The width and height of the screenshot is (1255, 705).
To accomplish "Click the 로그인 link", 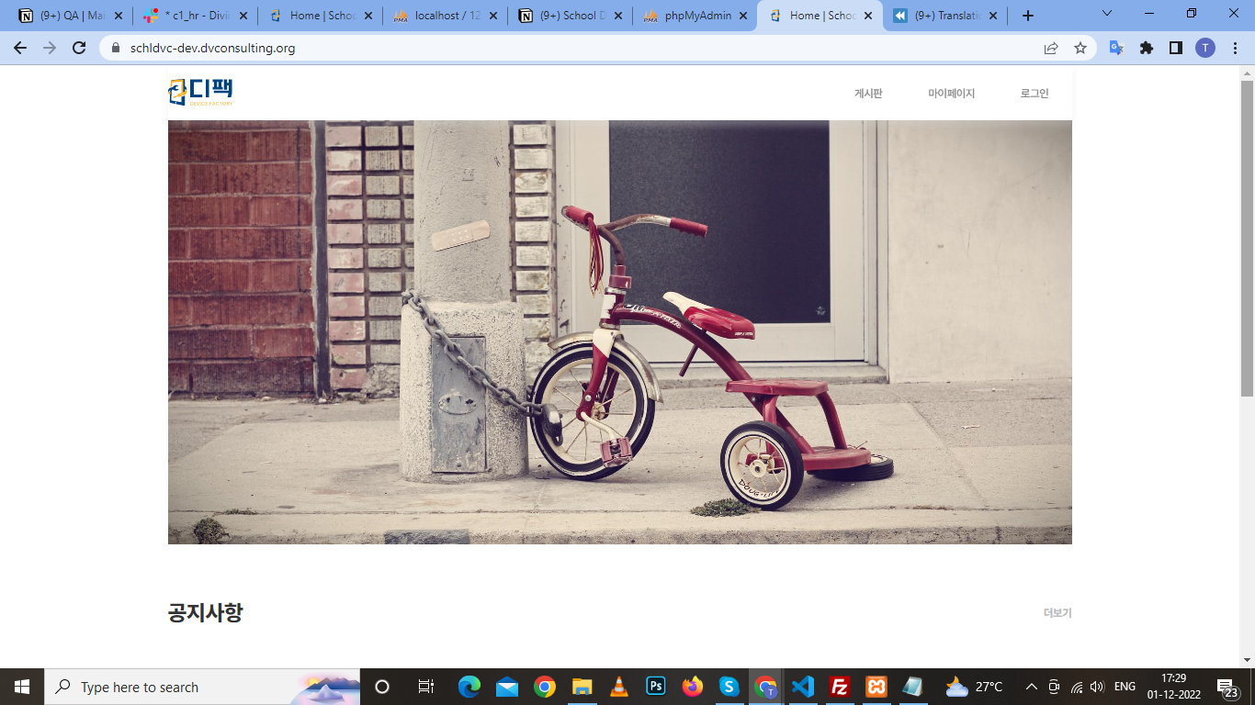I will 1034,94.
